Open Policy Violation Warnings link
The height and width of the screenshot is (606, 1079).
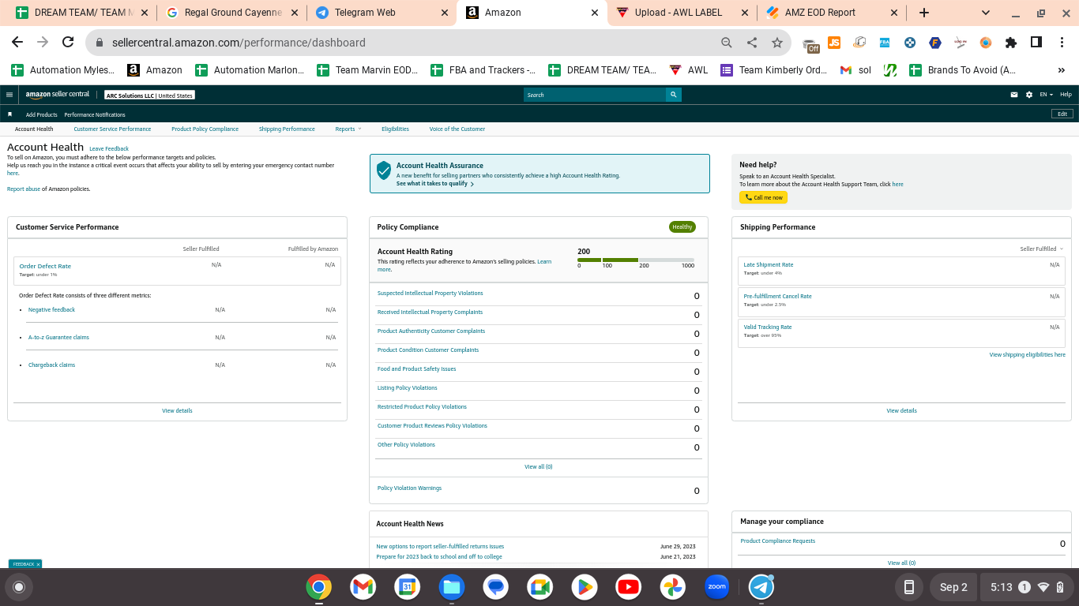[409, 488]
